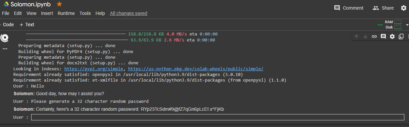
Task: Click the 63.9/63.9 KB progress line
Action: click(x=120, y=40)
